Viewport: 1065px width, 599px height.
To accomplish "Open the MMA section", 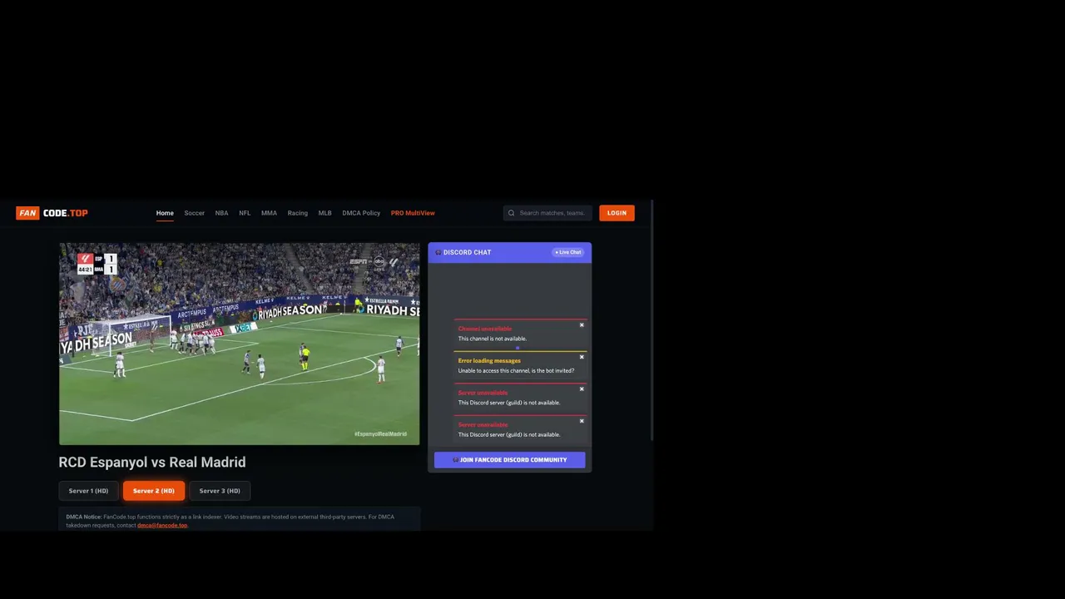I will click(269, 213).
